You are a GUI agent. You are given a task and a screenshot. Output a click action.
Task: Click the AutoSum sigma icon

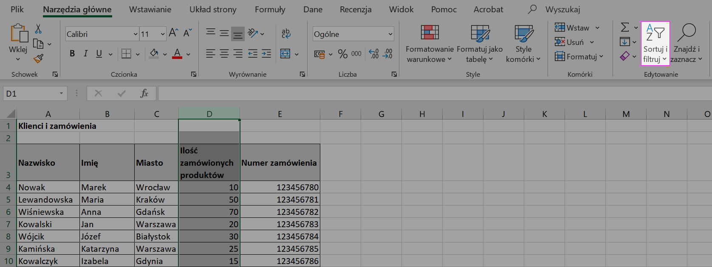pos(625,28)
